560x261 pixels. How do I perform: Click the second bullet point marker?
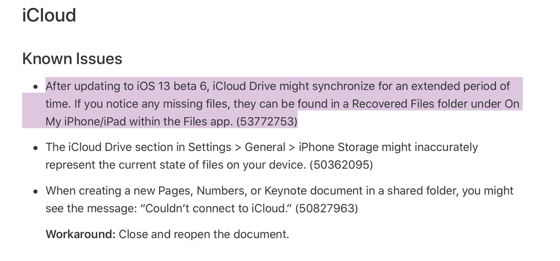click(36, 148)
